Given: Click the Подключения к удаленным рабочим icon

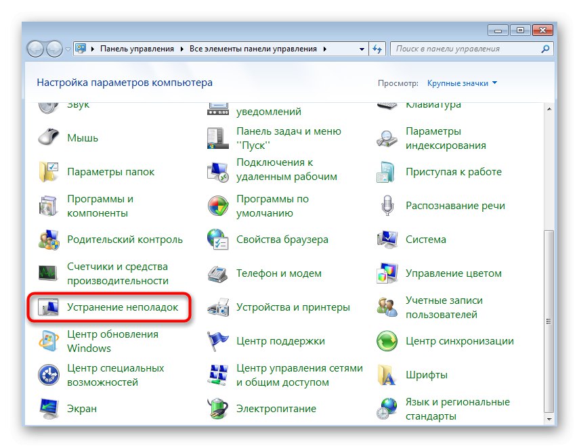Looking at the screenshot, I should 218,172.
